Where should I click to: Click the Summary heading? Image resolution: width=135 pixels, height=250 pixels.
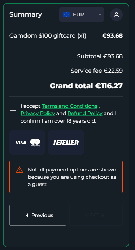pyautogui.click(x=26, y=14)
